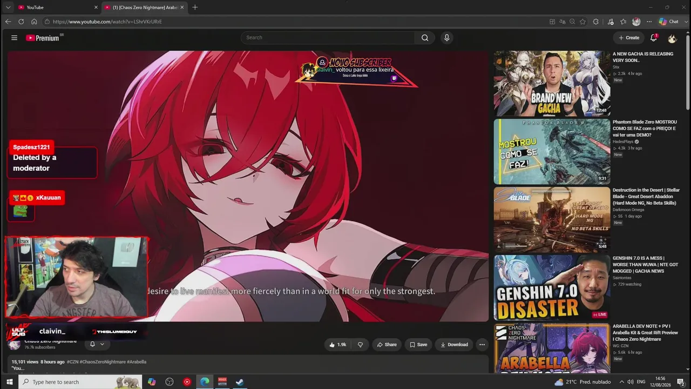The width and height of the screenshot is (691, 389).
Task: Start voice search with microphone icon
Action: click(446, 38)
